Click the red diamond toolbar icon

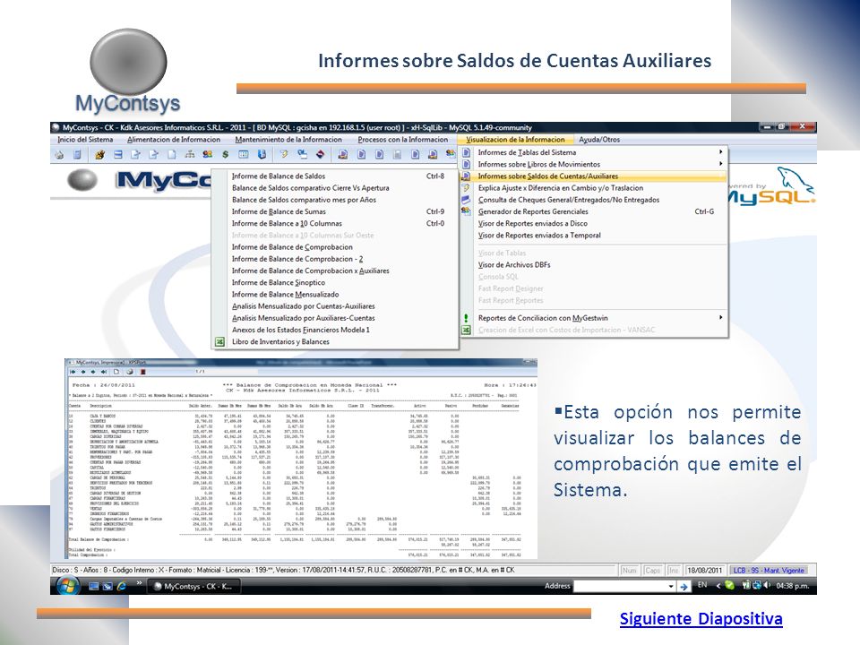click(321, 155)
